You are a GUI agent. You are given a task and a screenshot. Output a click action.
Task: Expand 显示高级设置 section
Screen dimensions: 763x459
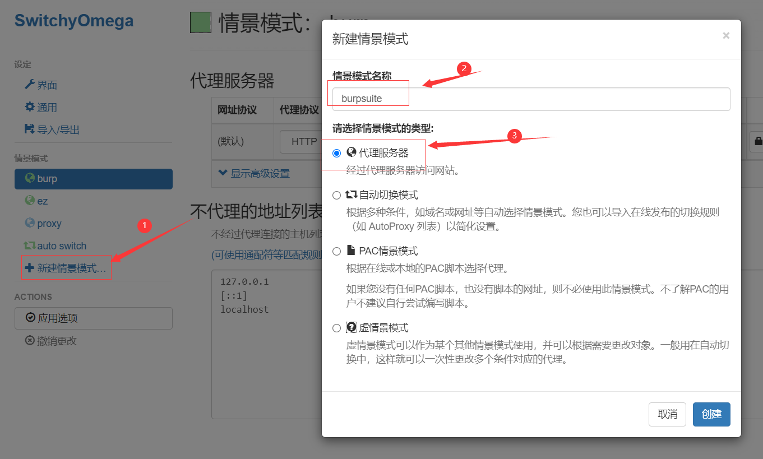pyautogui.click(x=254, y=173)
